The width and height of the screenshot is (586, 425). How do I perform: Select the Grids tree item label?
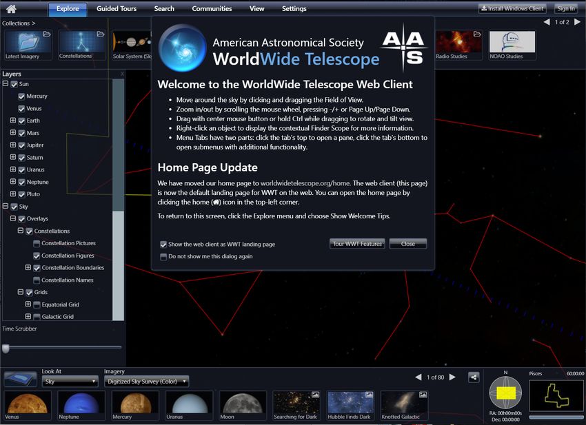pyautogui.click(x=41, y=292)
